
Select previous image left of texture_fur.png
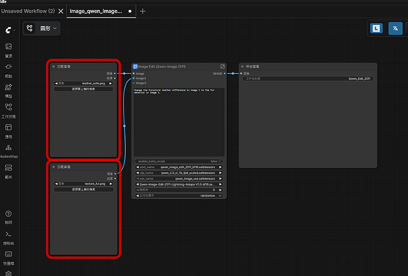coord(56,183)
